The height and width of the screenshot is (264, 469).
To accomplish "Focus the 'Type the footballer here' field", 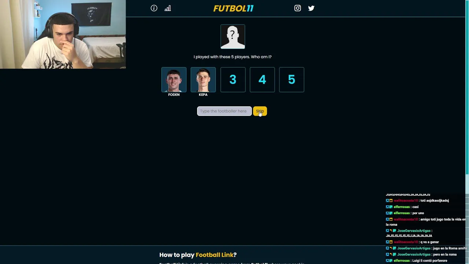I will 224,111.
